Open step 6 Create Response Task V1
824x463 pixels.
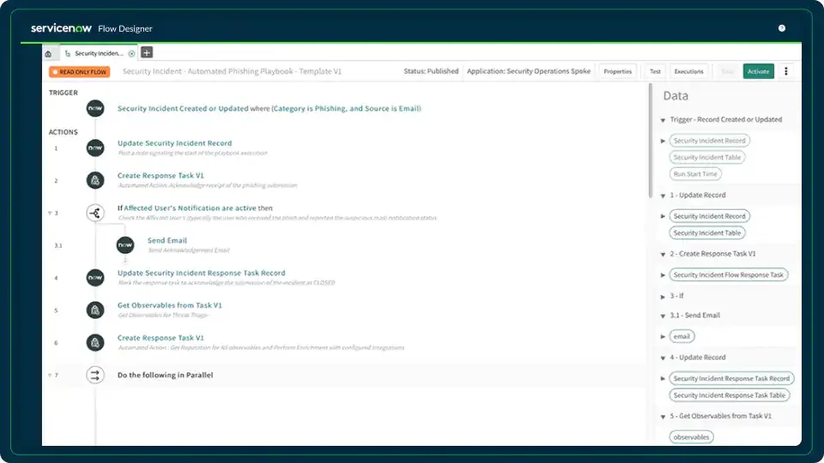tap(161, 338)
